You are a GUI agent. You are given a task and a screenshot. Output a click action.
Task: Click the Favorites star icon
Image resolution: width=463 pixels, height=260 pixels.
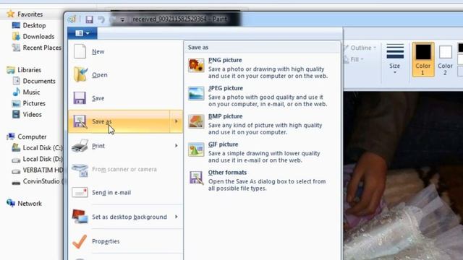pos(11,14)
